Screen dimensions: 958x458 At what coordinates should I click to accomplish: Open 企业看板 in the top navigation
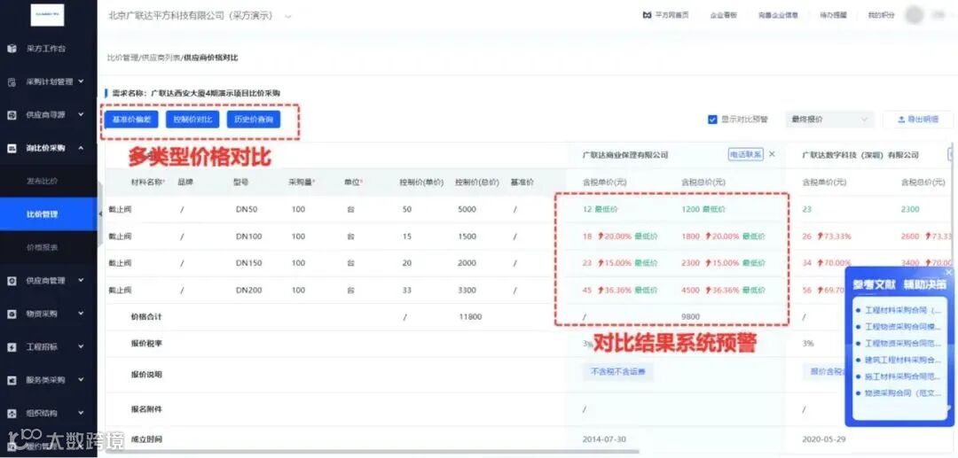tap(724, 15)
